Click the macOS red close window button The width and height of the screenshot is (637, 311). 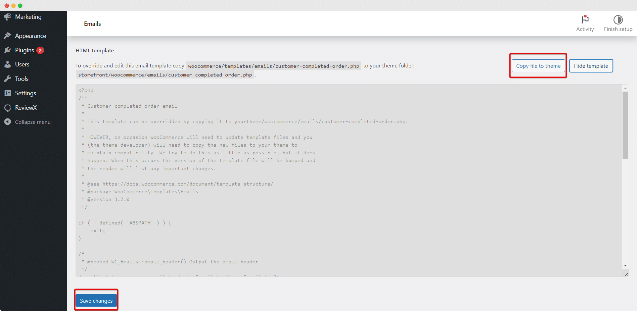pyautogui.click(x=7, y=6)
